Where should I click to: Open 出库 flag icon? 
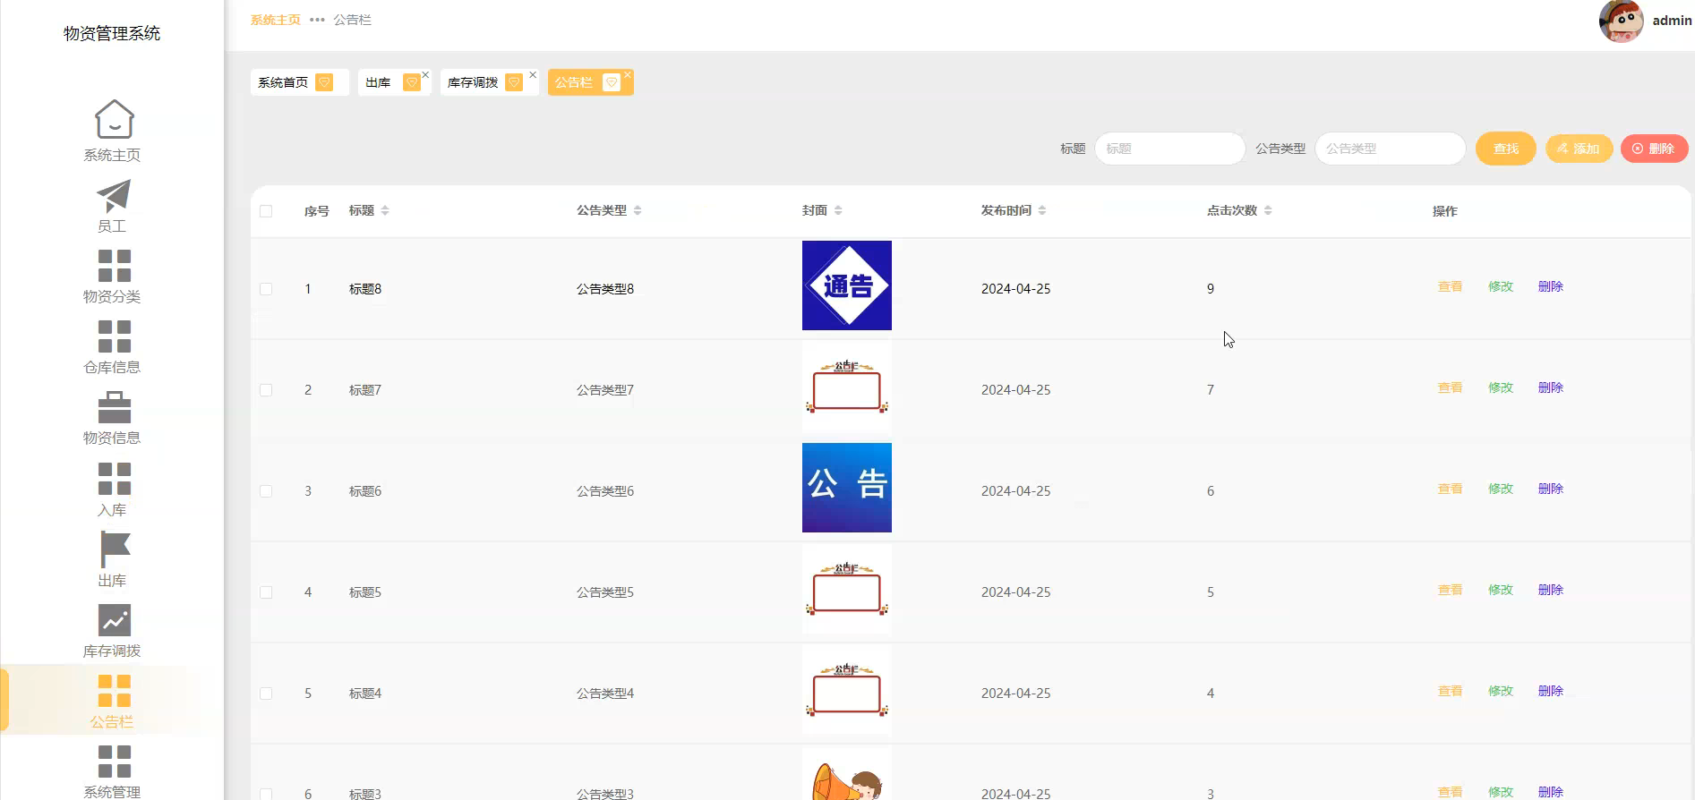(x=114, y=549)
